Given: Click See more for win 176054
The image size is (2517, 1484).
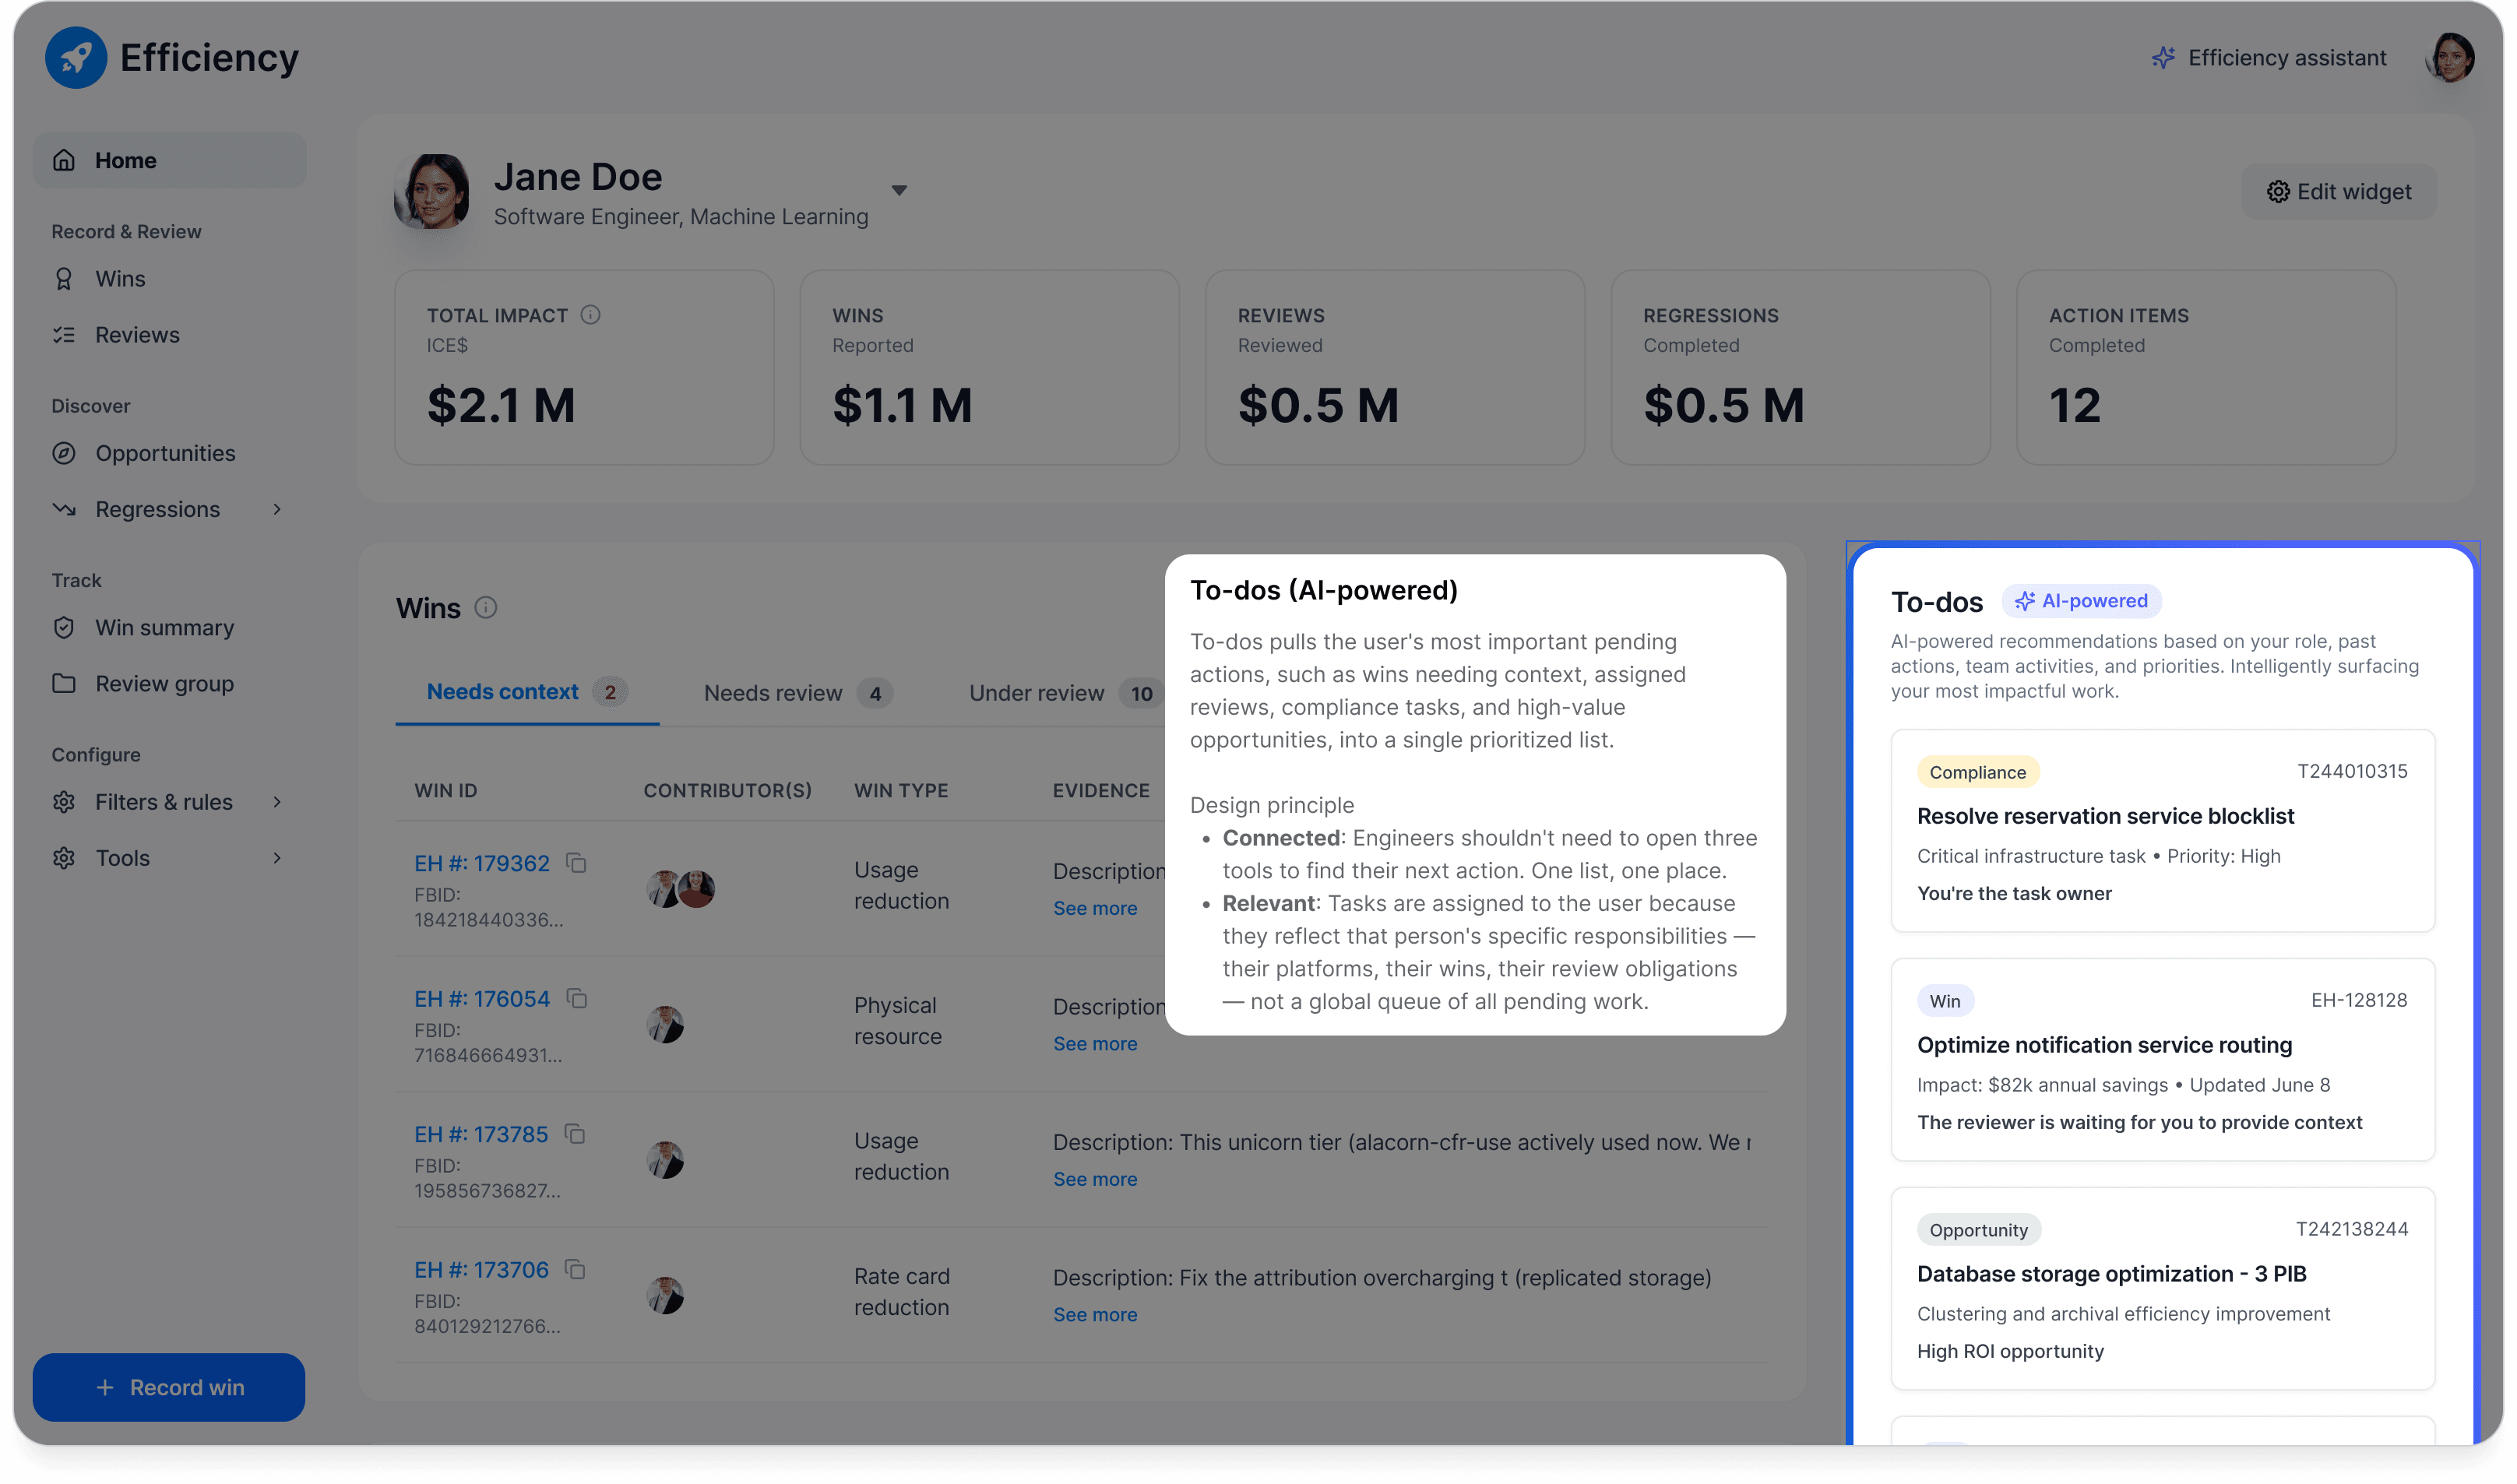Looking at the screenshot, I should click(1095, 1043).
